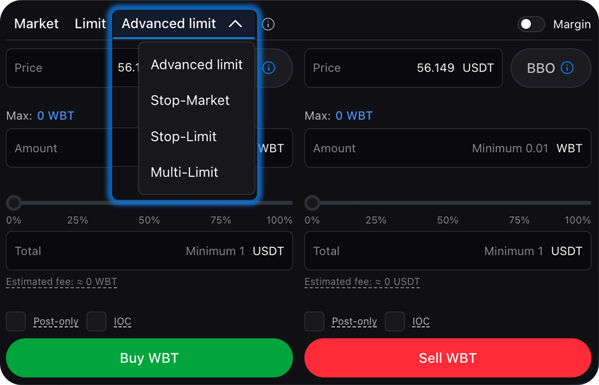599x385 pixels.
Task: Select Stop-Market from the dropdown list
Action: (190, 100)
